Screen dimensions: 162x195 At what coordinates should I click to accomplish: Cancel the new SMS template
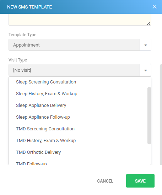(105, 181)
